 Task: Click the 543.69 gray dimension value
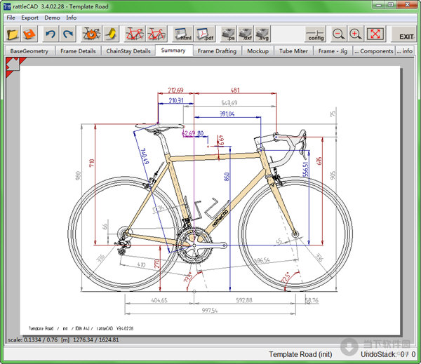[229, 103]
